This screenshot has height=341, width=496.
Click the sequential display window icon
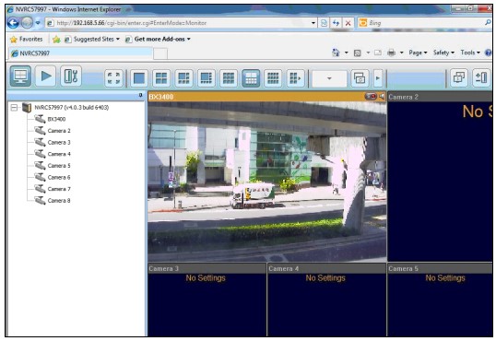[x=360, y=77]
